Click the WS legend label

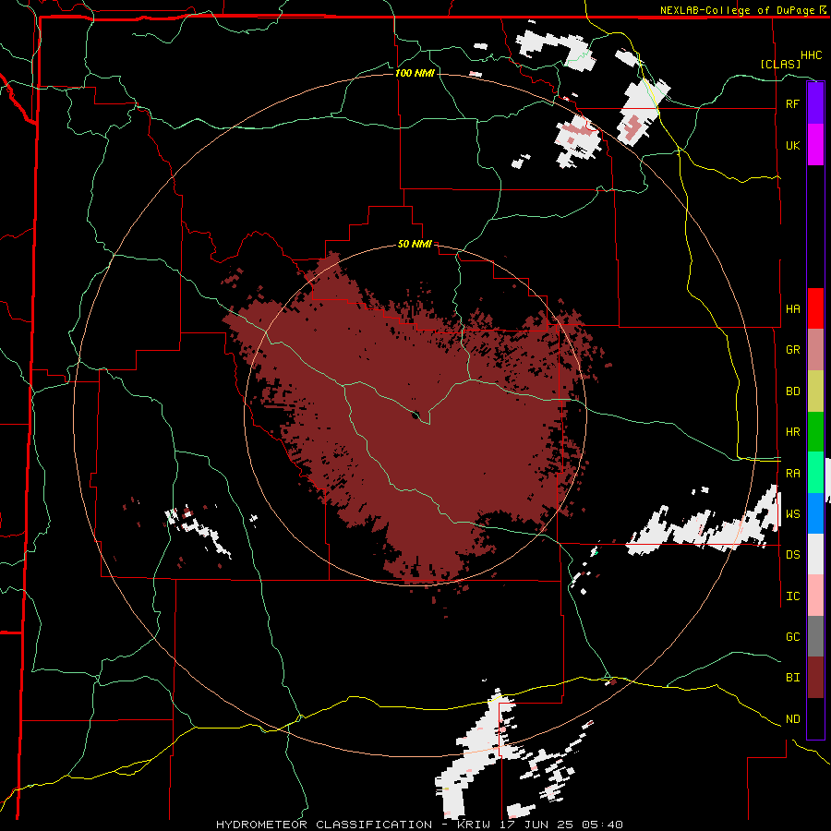tap(792, 514)
